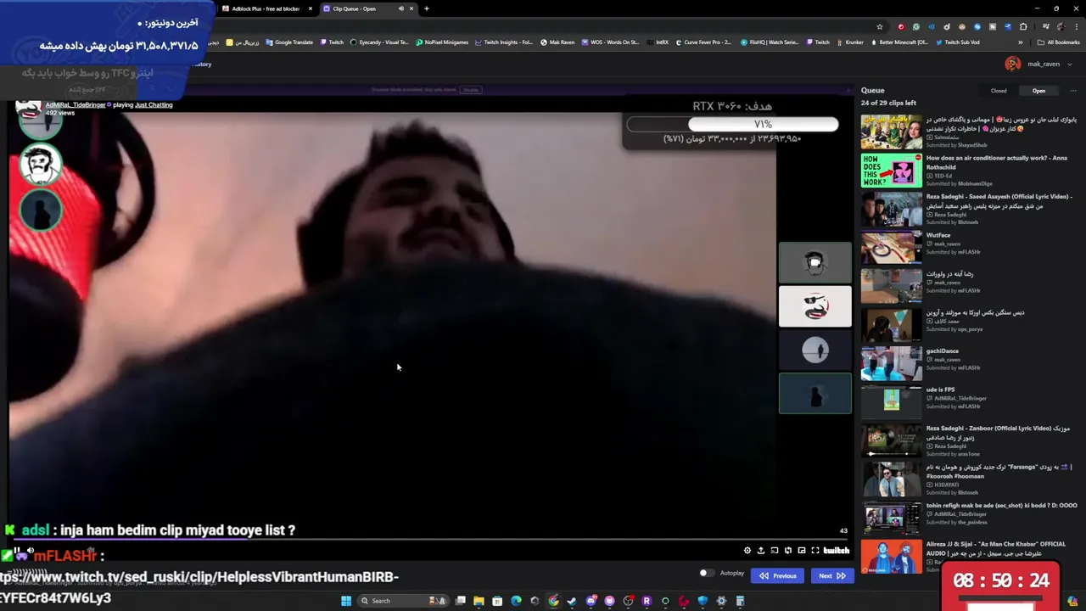Open the Windows Start menu
Image resolution: width=1086 pixels, height=611 pixels.
(346, 601)
